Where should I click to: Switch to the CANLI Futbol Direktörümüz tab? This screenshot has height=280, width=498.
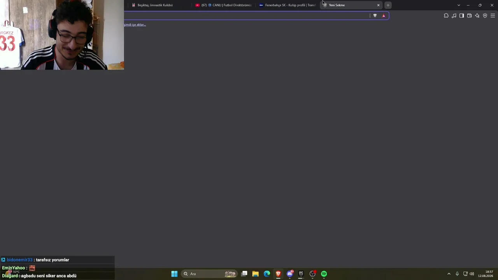click(224, 5)
